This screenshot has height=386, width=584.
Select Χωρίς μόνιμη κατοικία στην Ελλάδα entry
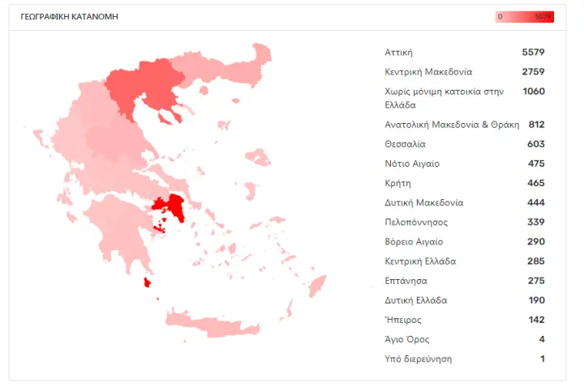point(465,98)
